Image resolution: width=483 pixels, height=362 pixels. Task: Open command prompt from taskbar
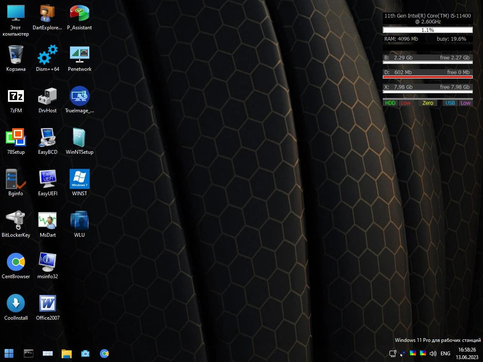click(x=29, y=353)
